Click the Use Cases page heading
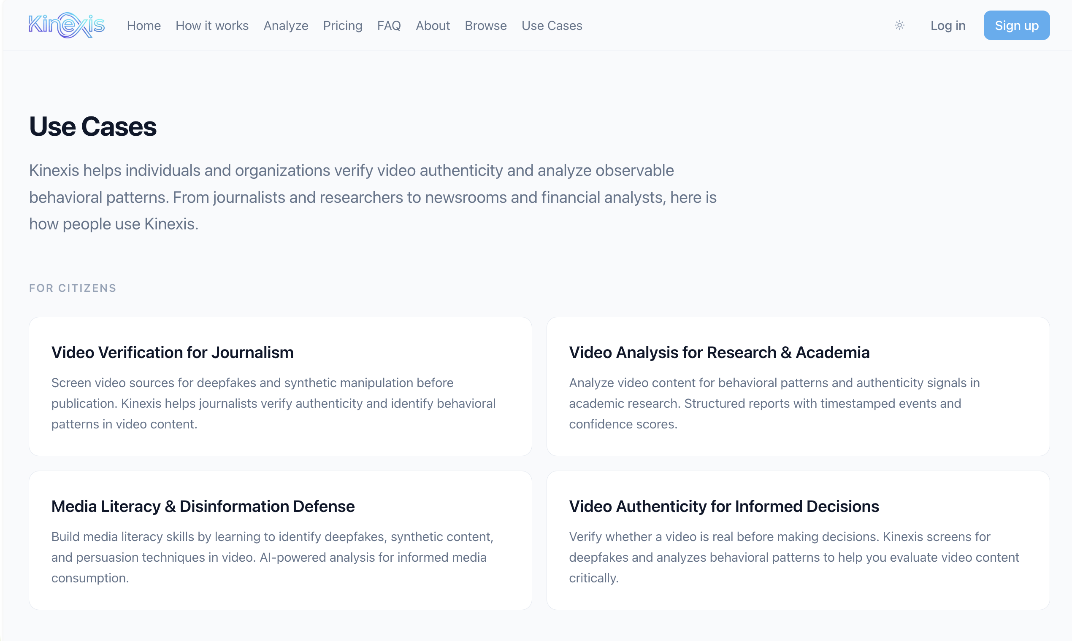The image size is (1072, 641). coord(93,127)
